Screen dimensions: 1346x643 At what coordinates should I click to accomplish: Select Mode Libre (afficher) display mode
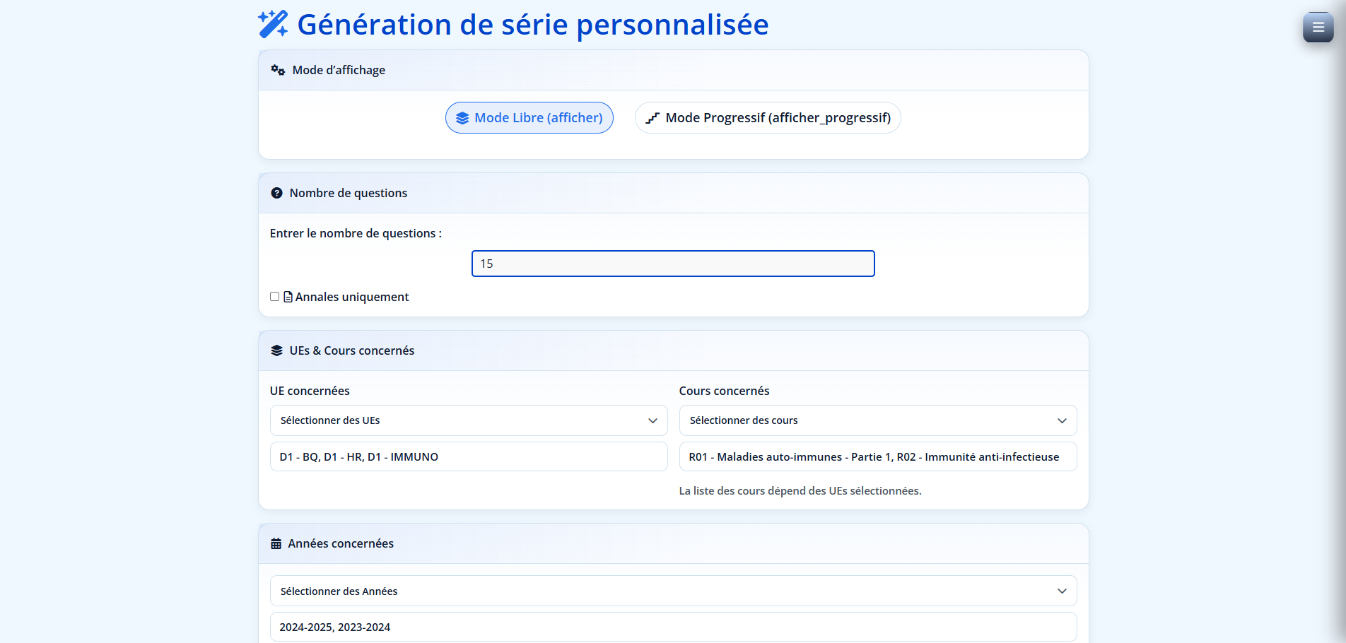(529, 117)
